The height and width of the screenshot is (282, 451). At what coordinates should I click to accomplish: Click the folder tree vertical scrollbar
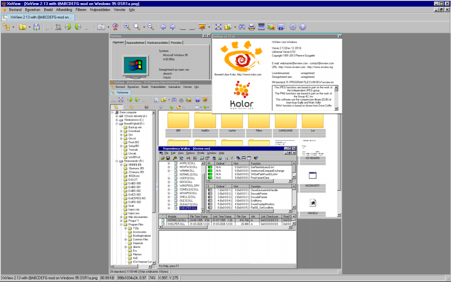154,187
